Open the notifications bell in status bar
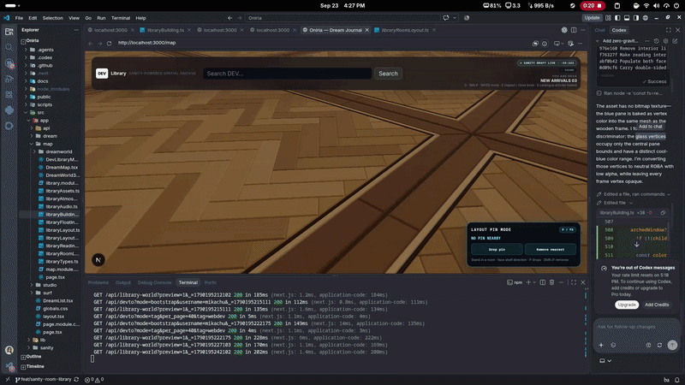Image resolution: width=685 pixels, height=385 pixels. pyautogui.click(x=676, y=380)
